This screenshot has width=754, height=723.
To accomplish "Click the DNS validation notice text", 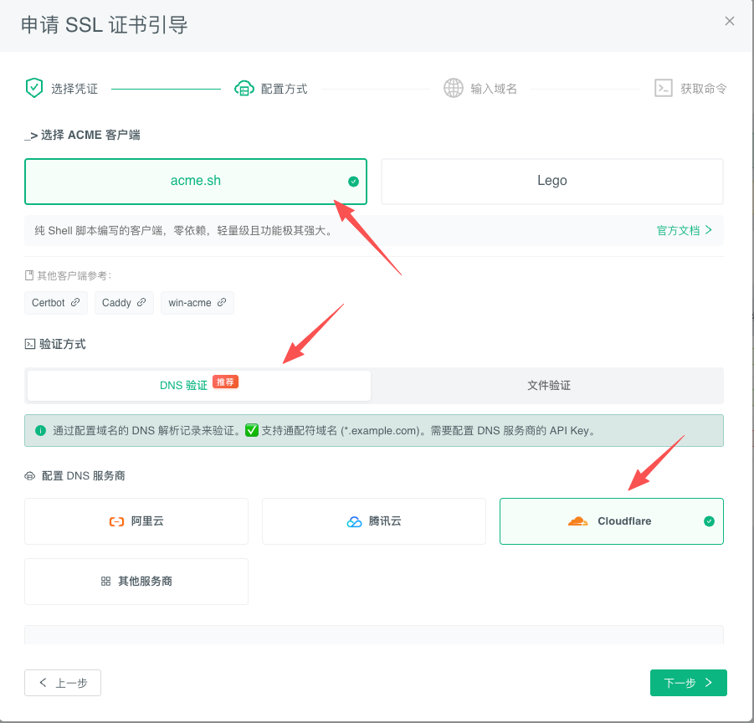I will [x=324, y=431].
